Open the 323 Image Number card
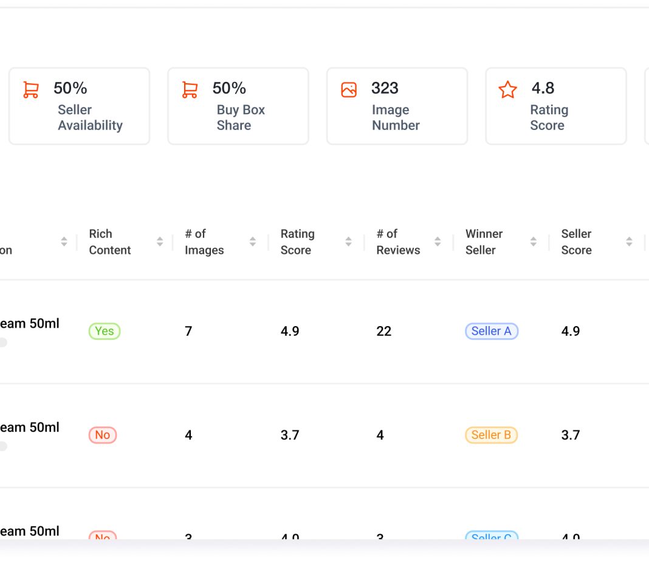Screen dimensions: 649x561 [x=397, y=106]
